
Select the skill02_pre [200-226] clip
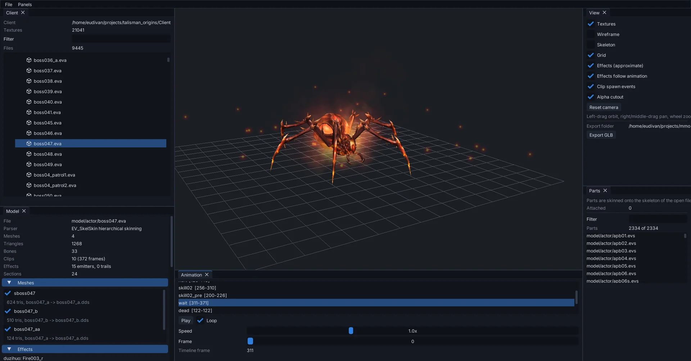coord(376,295)
